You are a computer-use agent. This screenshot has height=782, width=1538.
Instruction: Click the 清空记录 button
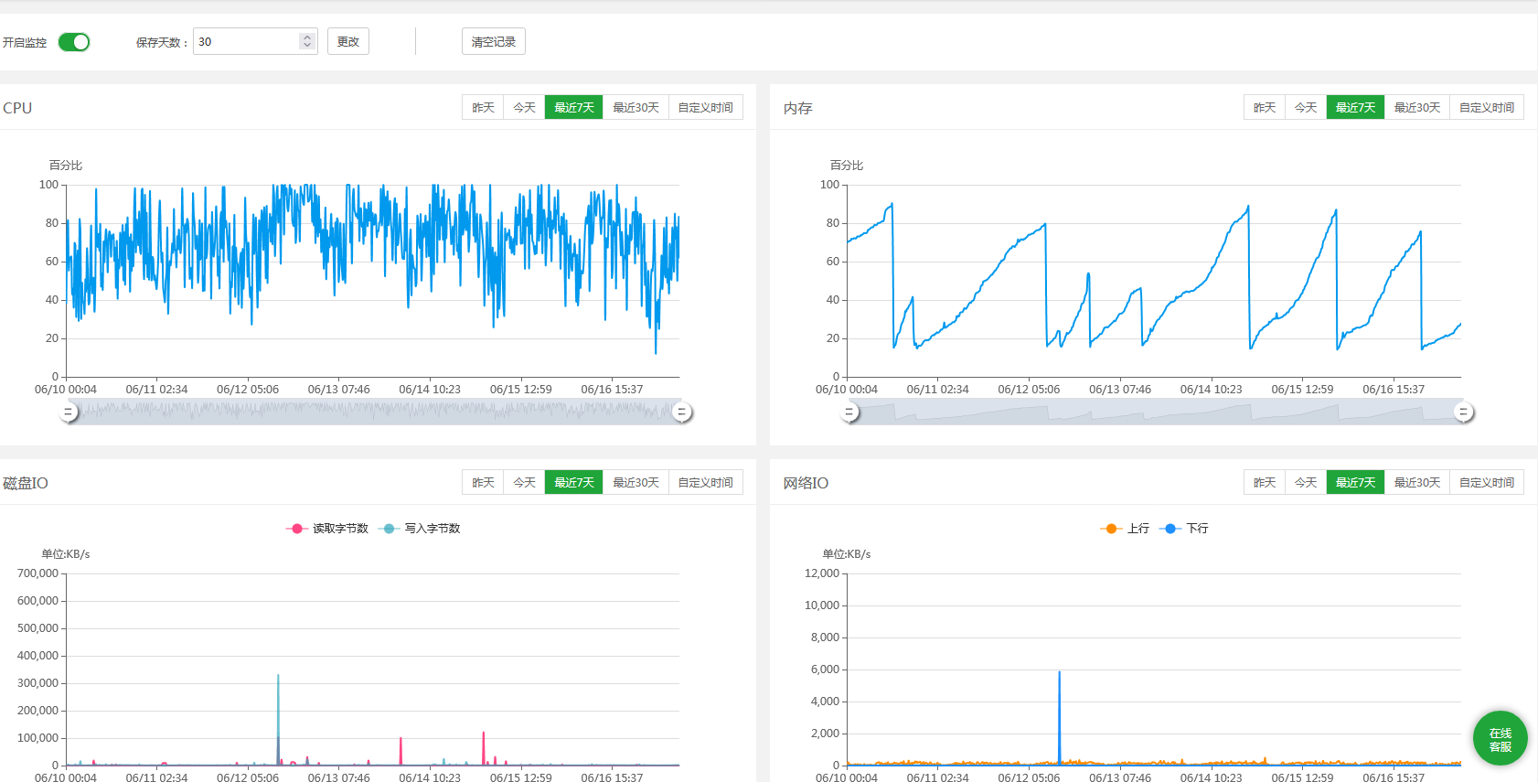click(x=494, y=41)
